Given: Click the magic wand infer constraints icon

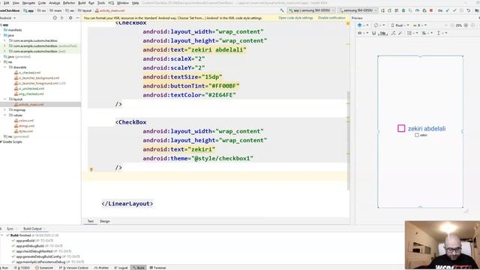Looking at the screenshot, I should pyautogui.click(x=400, y=33).
